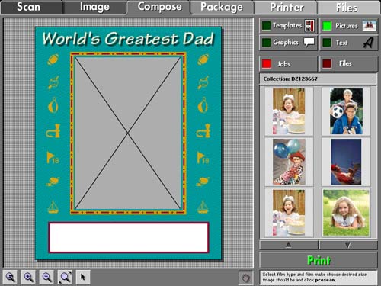Toggle the Jobs button with red indicator
The height and width of the screenshot is (286, 381).
coord(288,64)
